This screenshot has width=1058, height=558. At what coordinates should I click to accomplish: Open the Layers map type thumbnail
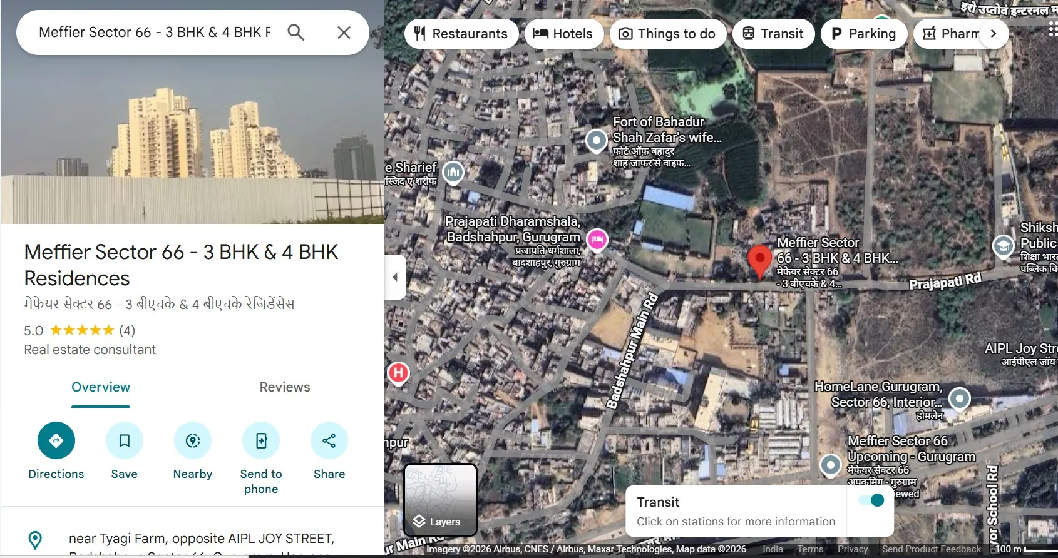coord(441,500)
